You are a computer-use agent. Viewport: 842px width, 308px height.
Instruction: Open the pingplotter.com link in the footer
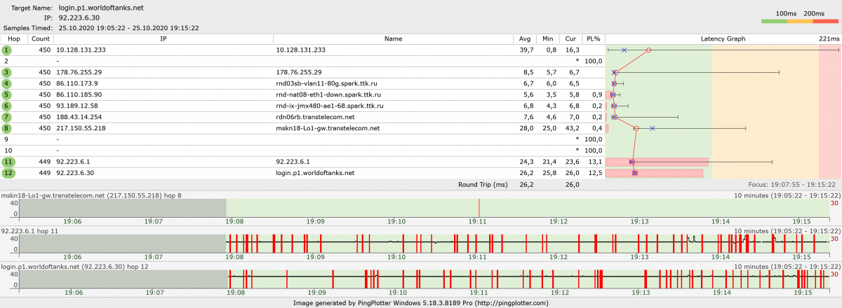[x=512, y=303]
